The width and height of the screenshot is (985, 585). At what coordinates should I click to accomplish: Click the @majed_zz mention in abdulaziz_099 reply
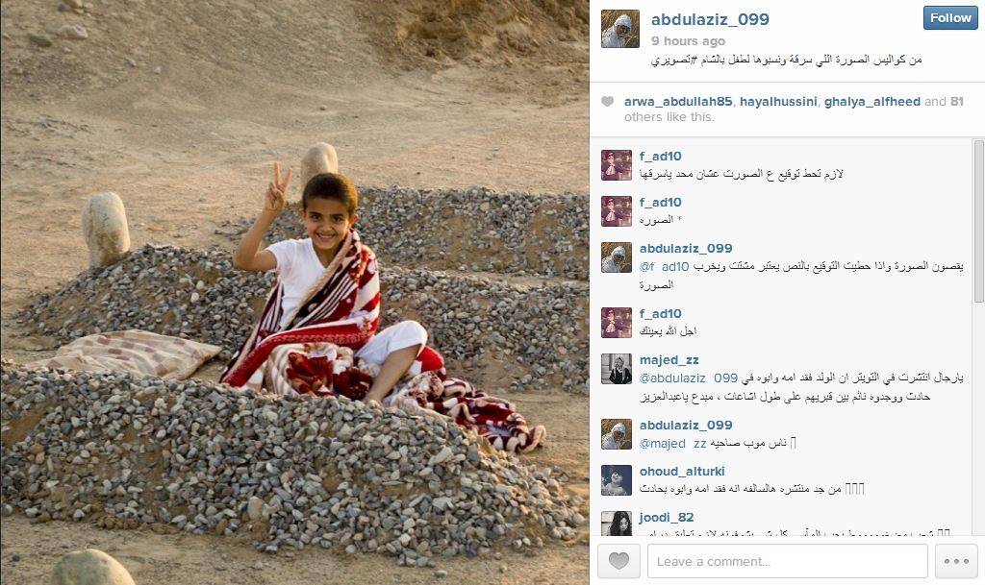click(672, 443)
